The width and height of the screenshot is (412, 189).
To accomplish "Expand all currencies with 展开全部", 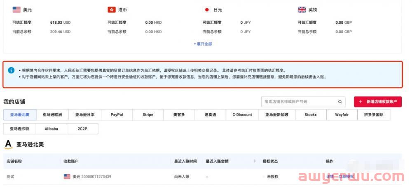I will pyautogui.click(x=203, y=44).
